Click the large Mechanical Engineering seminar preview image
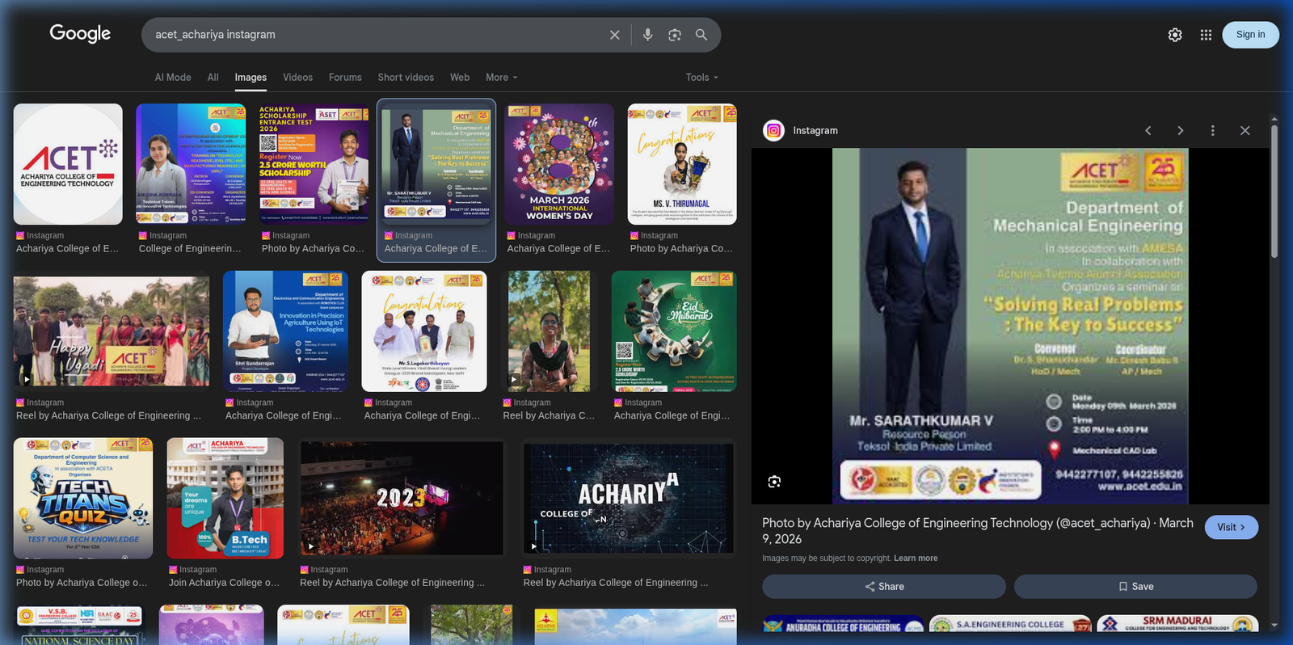 [1010, 326]
